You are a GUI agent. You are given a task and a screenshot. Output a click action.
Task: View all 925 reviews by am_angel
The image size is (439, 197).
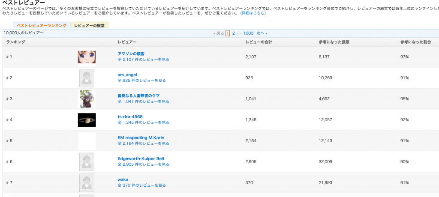141,81
